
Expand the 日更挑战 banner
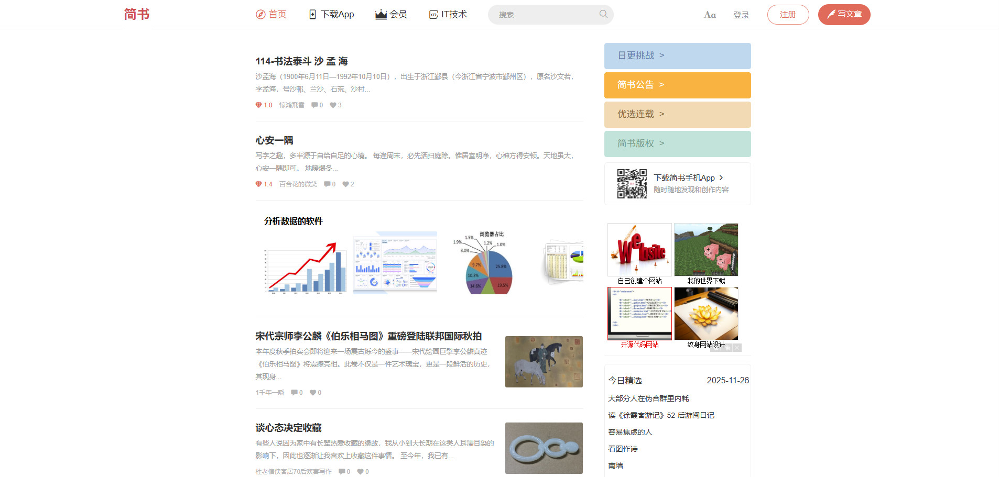point(677,56)
